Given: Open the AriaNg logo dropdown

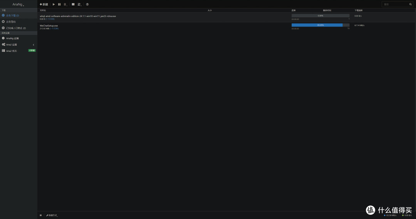Looking at the screenshot, I should click(x=18, y=5).
